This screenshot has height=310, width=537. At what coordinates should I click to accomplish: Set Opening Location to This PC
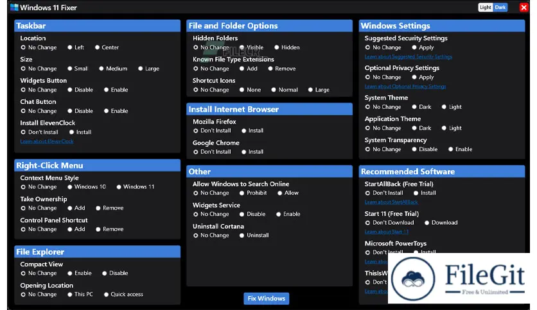click(x=80, y=294)
